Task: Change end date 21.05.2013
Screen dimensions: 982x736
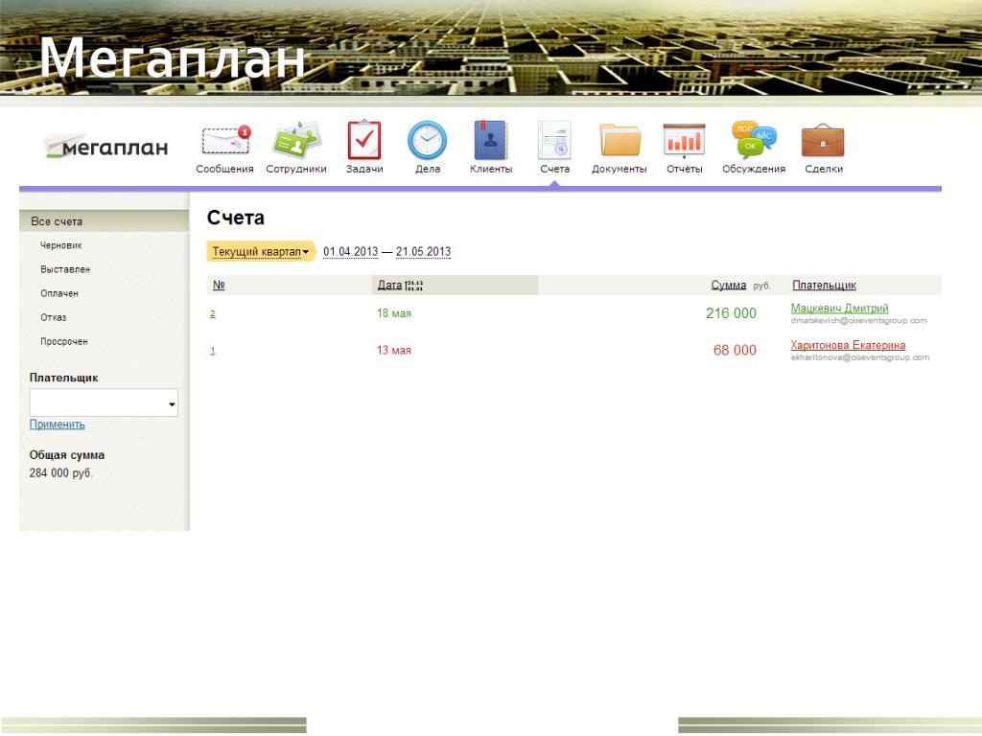Action: coord(423,252)
